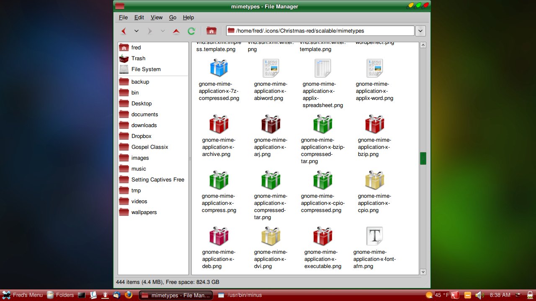
Task: Open the weather applet showing 45 °F
Action: click(x=437, y=295)
